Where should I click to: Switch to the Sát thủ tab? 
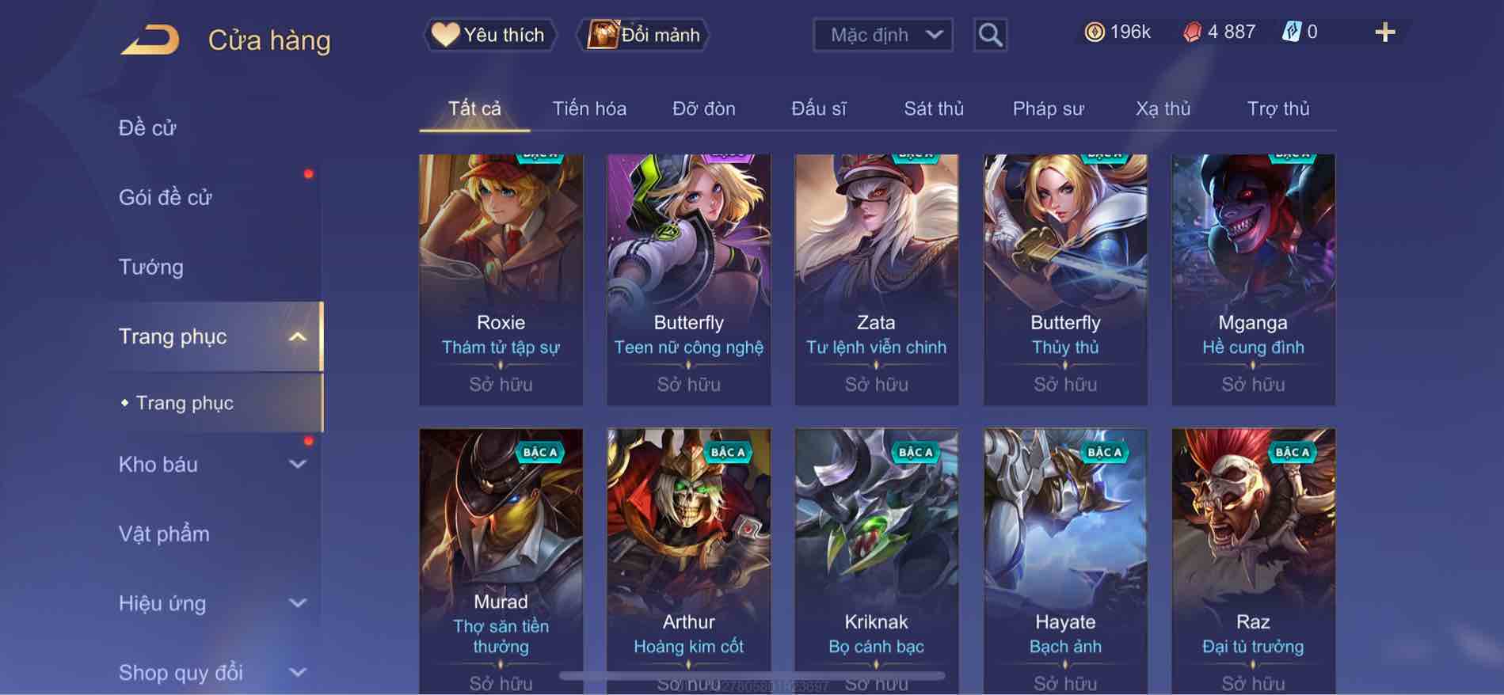(934, 108)
